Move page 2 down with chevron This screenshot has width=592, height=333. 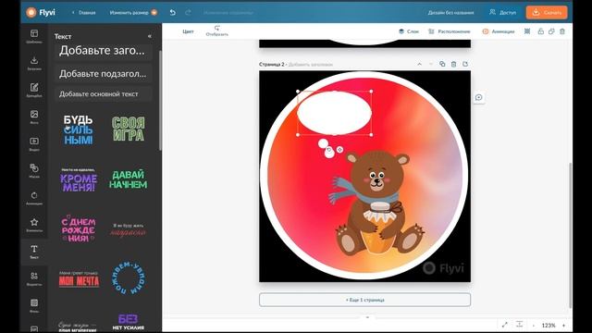pos(431,64)
